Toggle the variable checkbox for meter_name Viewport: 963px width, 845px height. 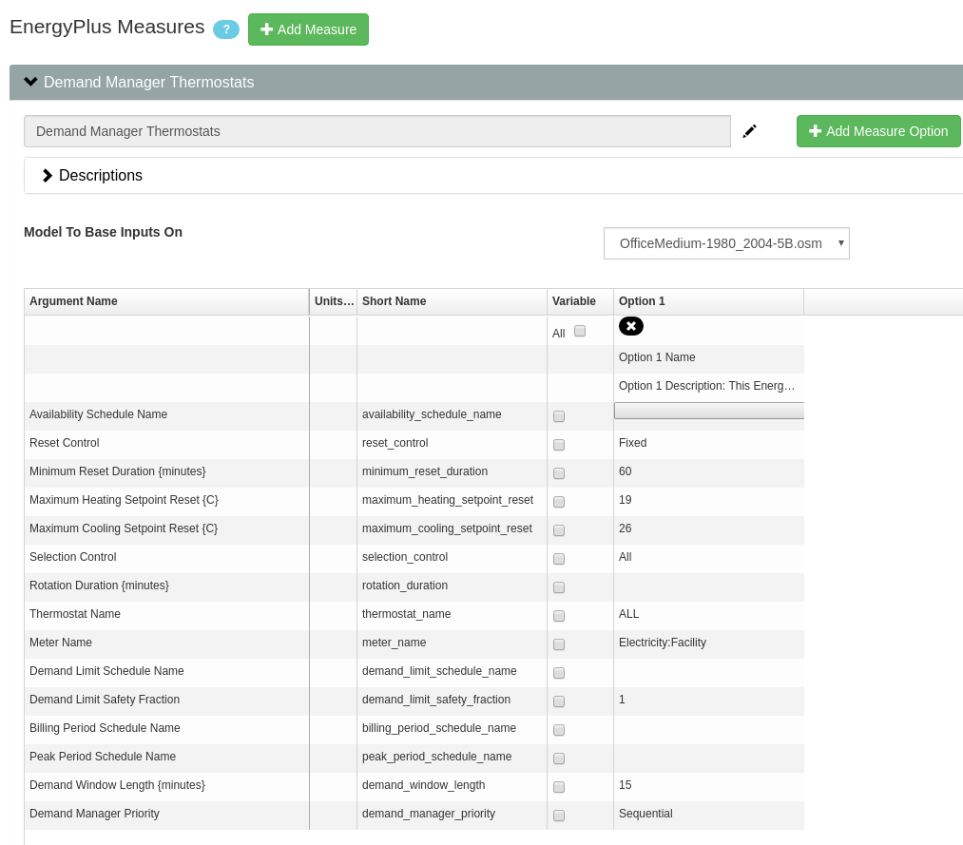[x=558, y=643]
